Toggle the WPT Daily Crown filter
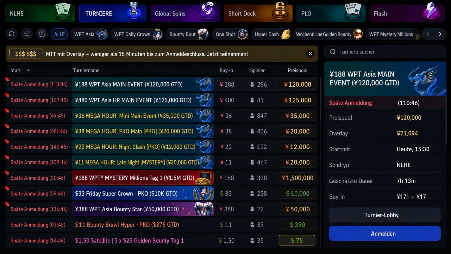 [137, 34]
